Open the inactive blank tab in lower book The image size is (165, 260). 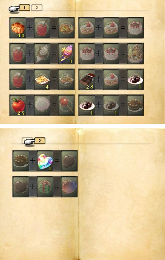tap(27, 141)
